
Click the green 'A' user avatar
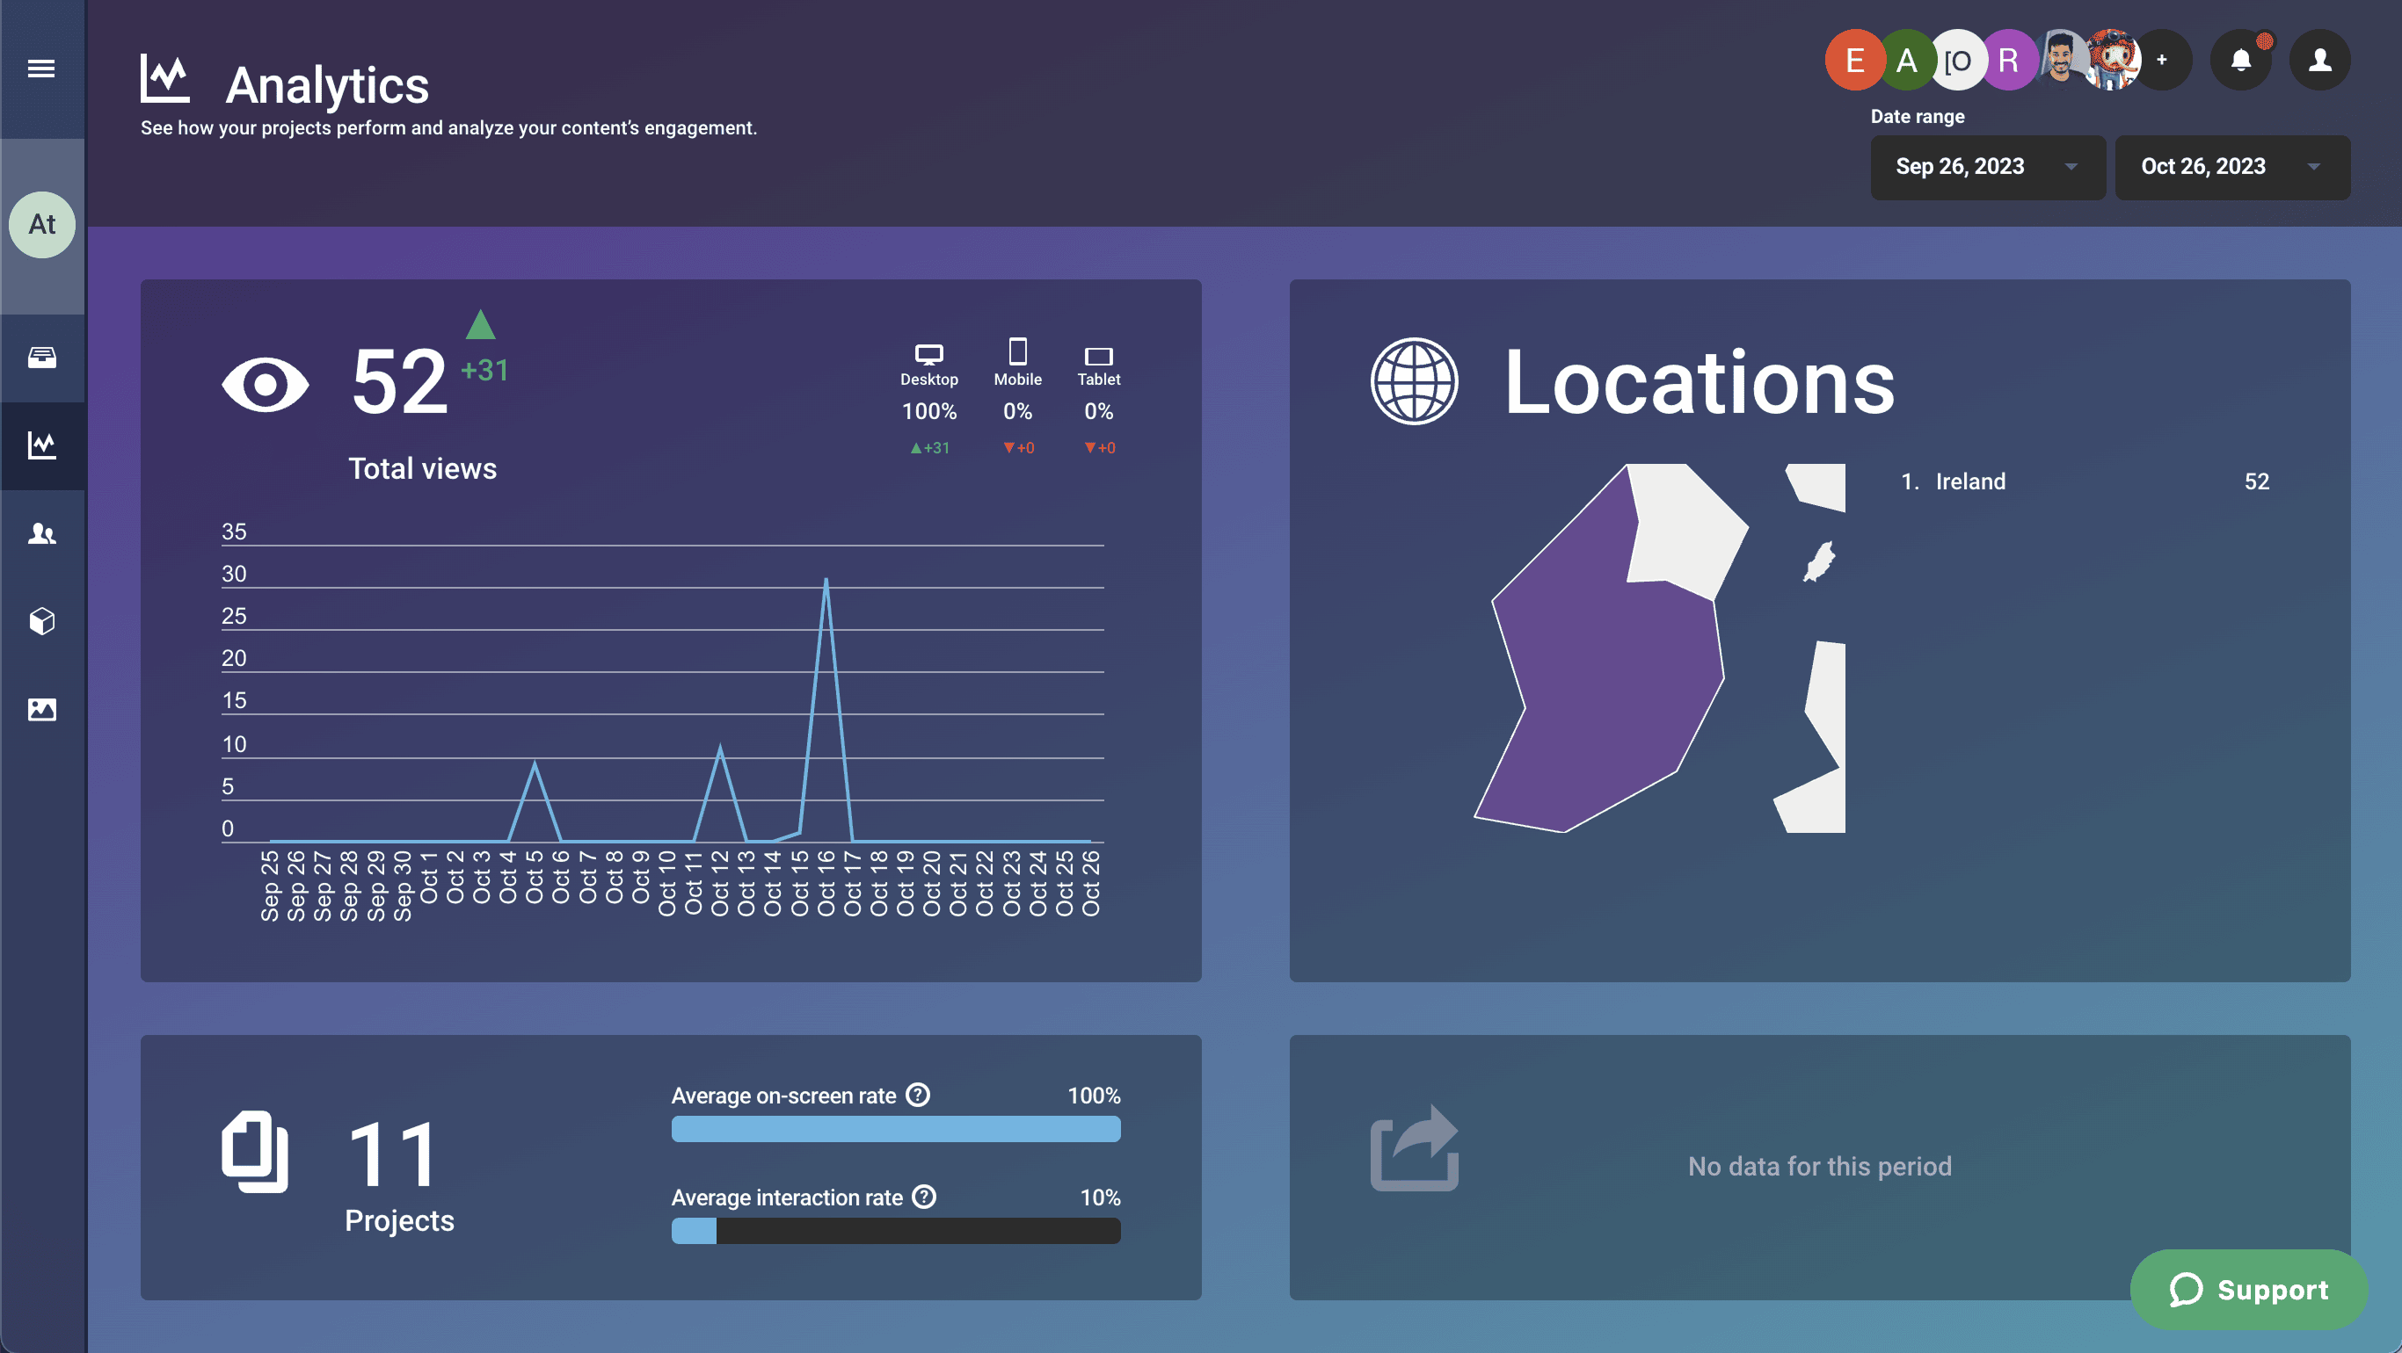point(1906,61)
